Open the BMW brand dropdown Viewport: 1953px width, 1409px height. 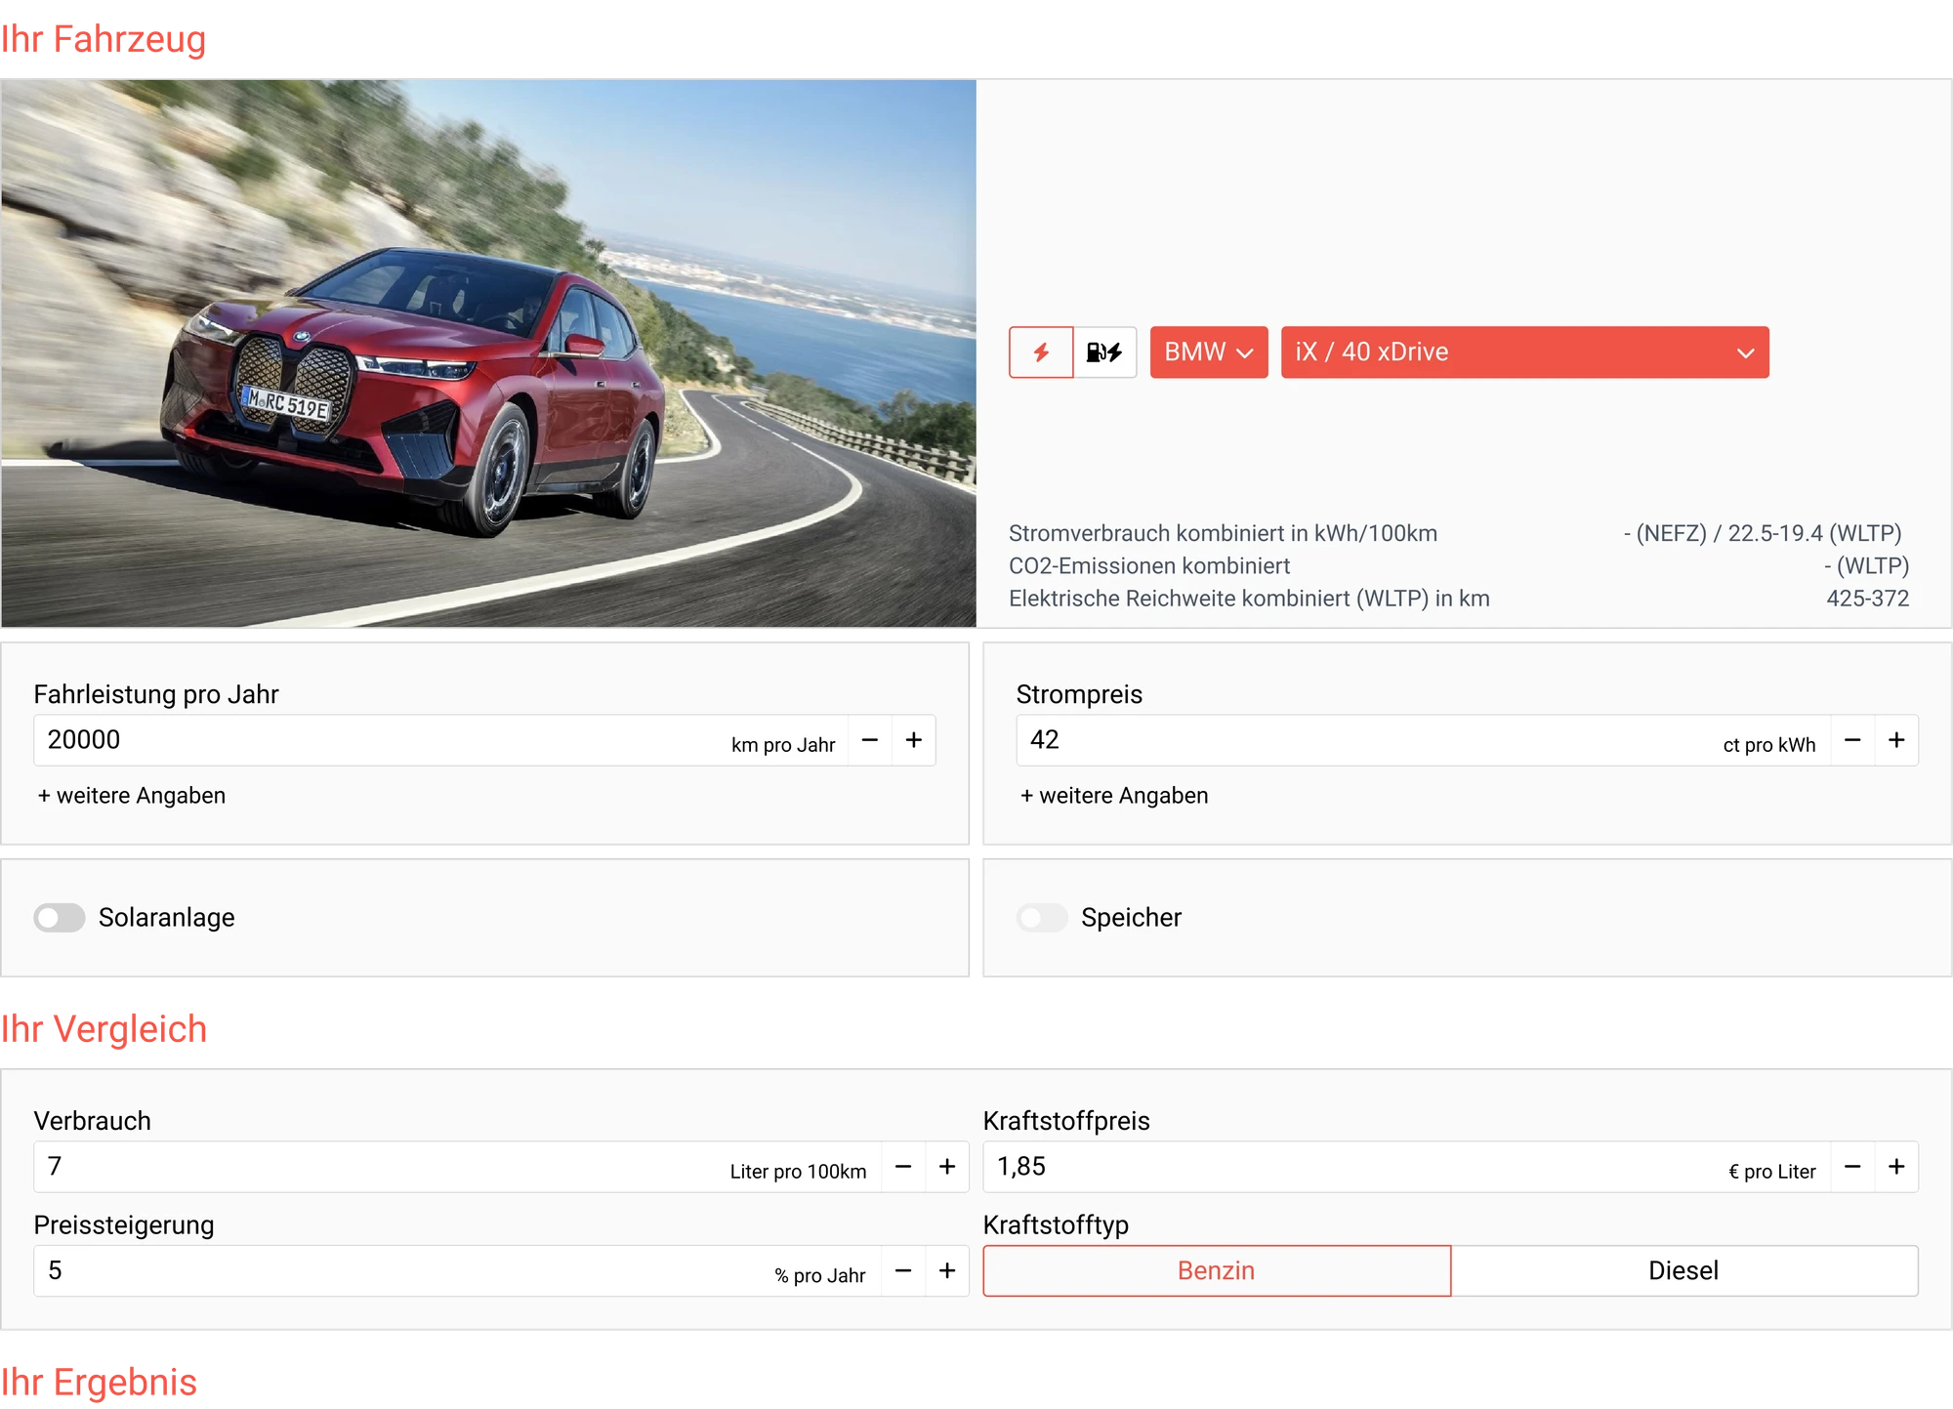(1209, 352)
